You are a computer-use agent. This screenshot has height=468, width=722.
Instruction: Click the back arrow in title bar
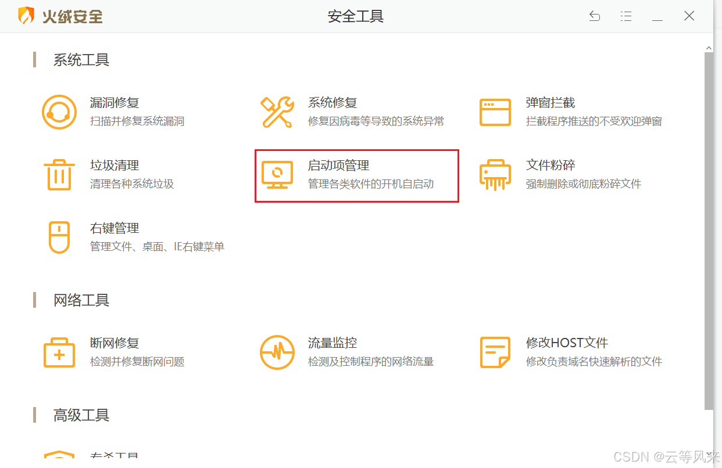click(595, 16)
